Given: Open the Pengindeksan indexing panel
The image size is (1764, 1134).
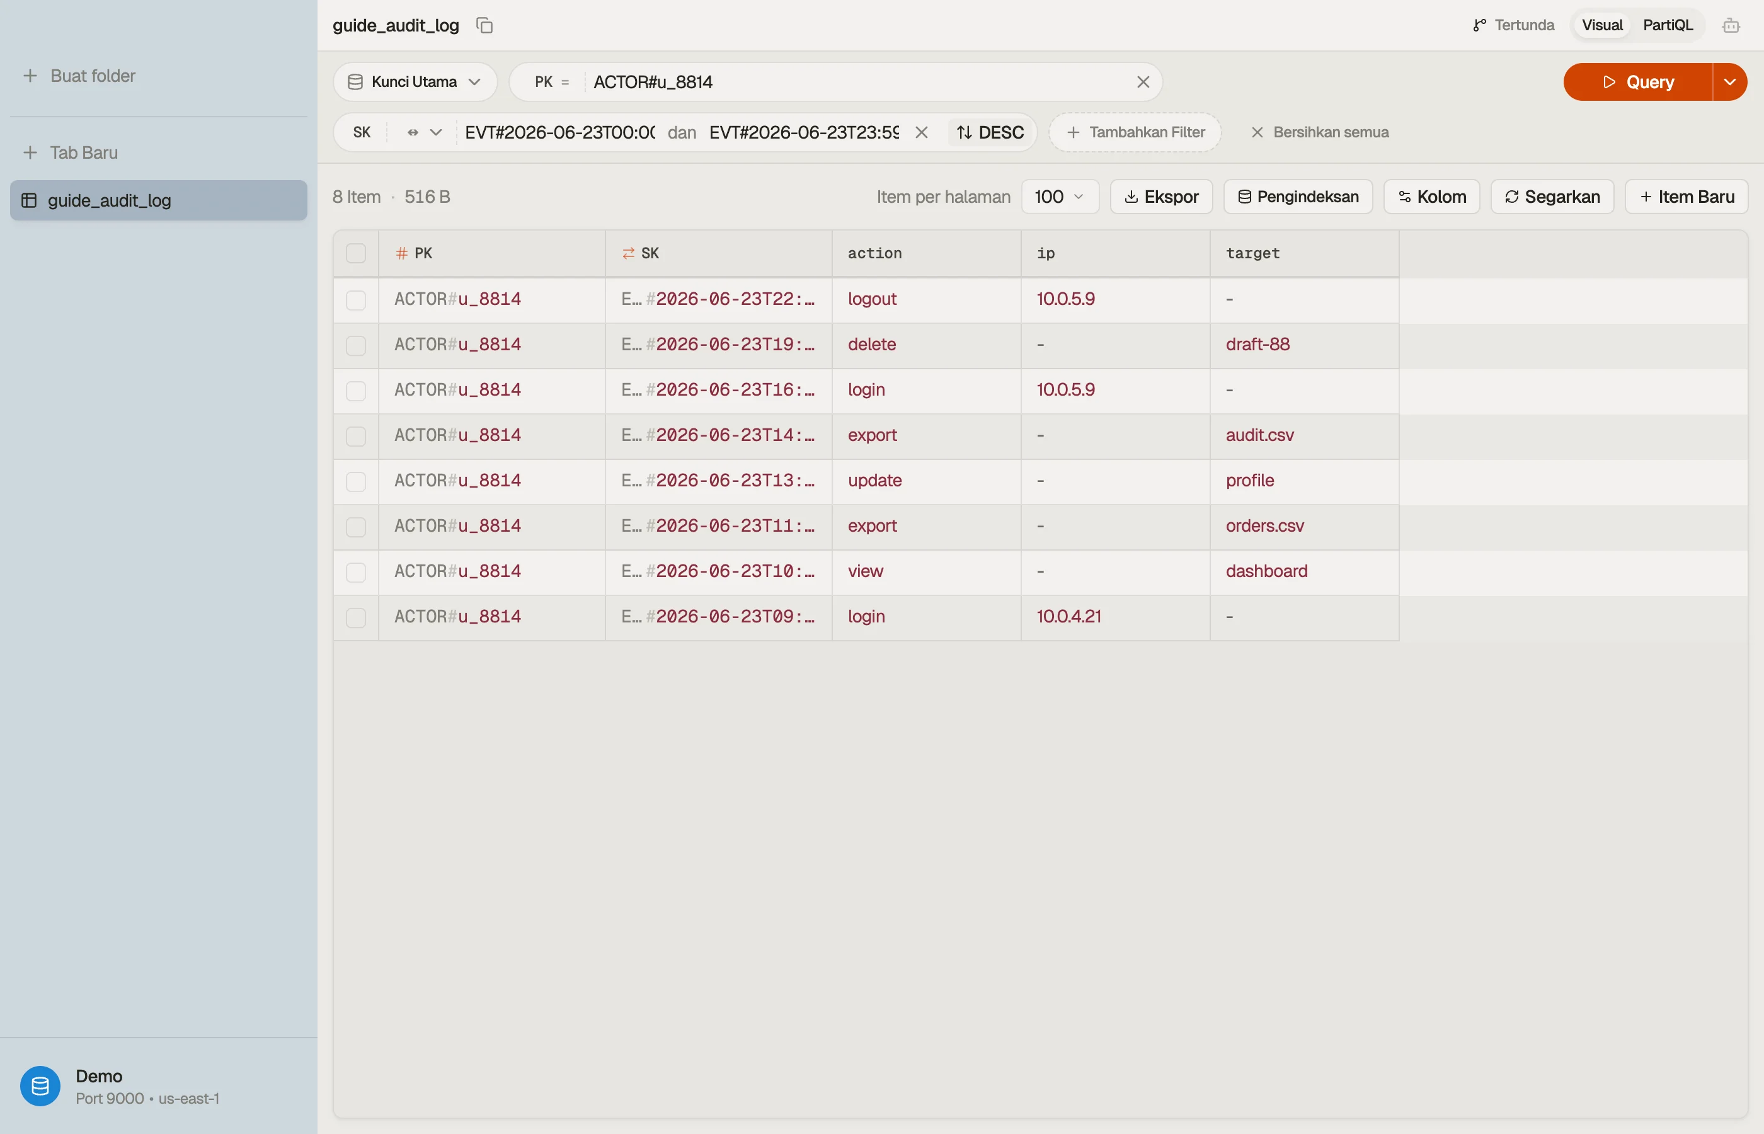Looking at the screenshot, I should pos(1297,197).
